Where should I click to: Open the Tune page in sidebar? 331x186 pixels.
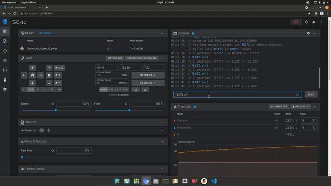(x=5, y=60)
